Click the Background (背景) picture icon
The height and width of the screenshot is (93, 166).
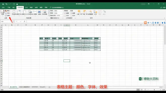tap(39, 13)
